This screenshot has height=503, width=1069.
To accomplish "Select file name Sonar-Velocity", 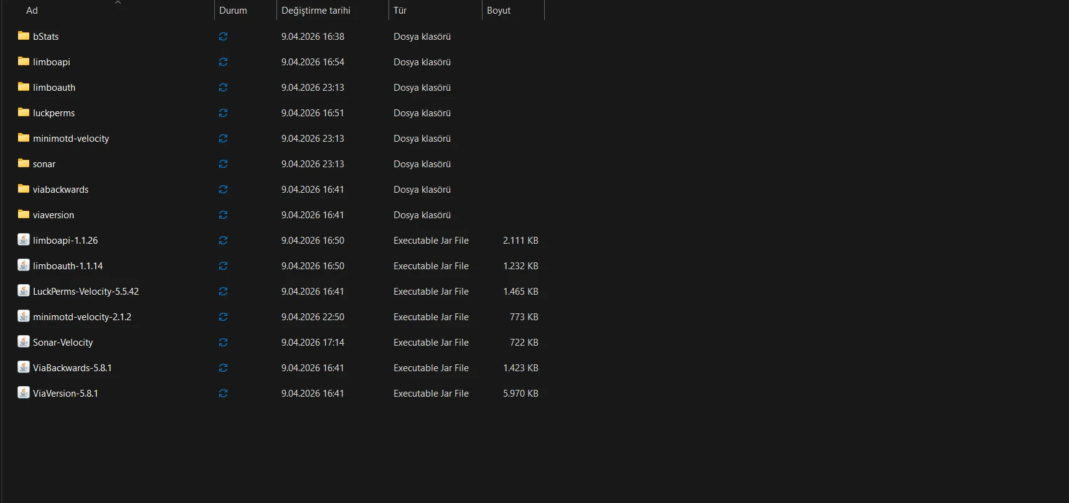I will click(x=63, y=343).
